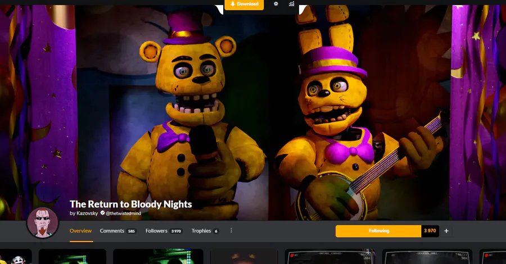
Task: Switch to the Followers tab
Action: (x=164, y=231)
